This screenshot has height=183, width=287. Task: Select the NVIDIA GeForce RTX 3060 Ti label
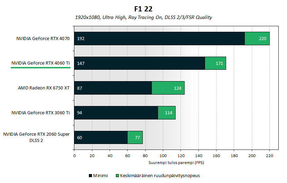pyautogui.click(x=40, y=113)
